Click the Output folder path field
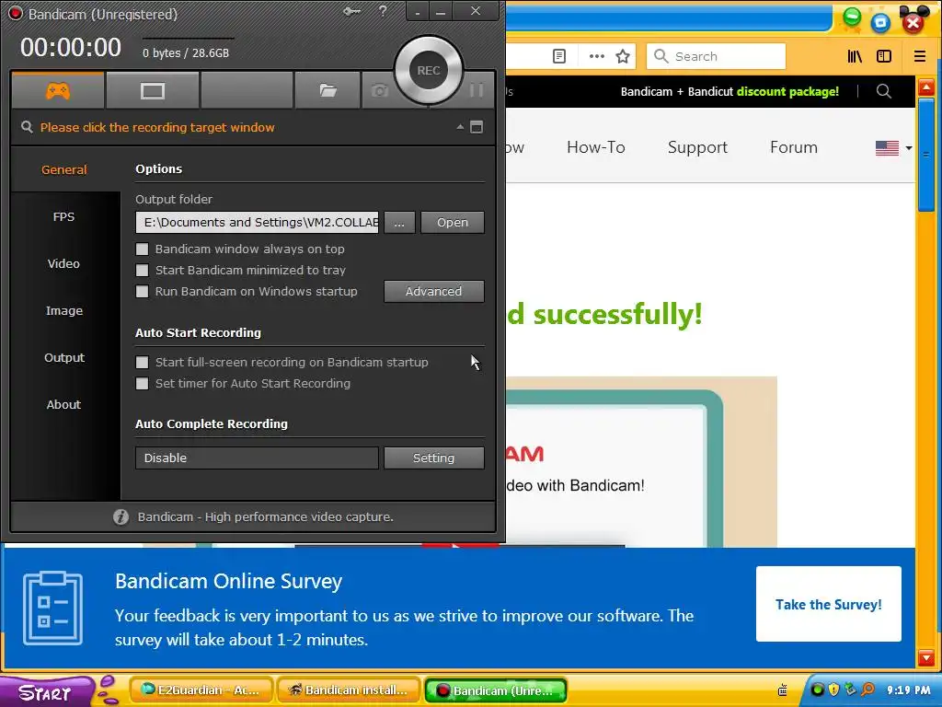942x707 pixels. point(258,223)
